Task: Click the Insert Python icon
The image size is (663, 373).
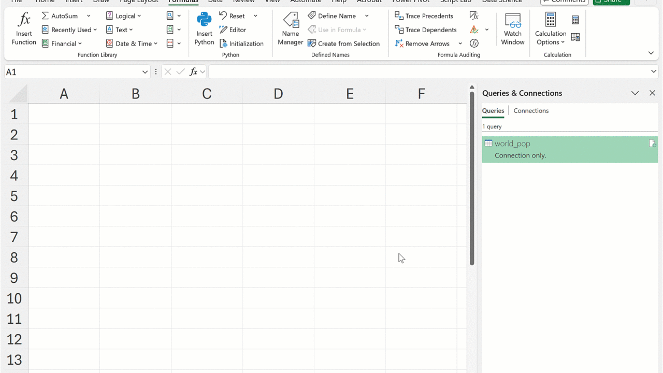Action: tap(204, 30)
